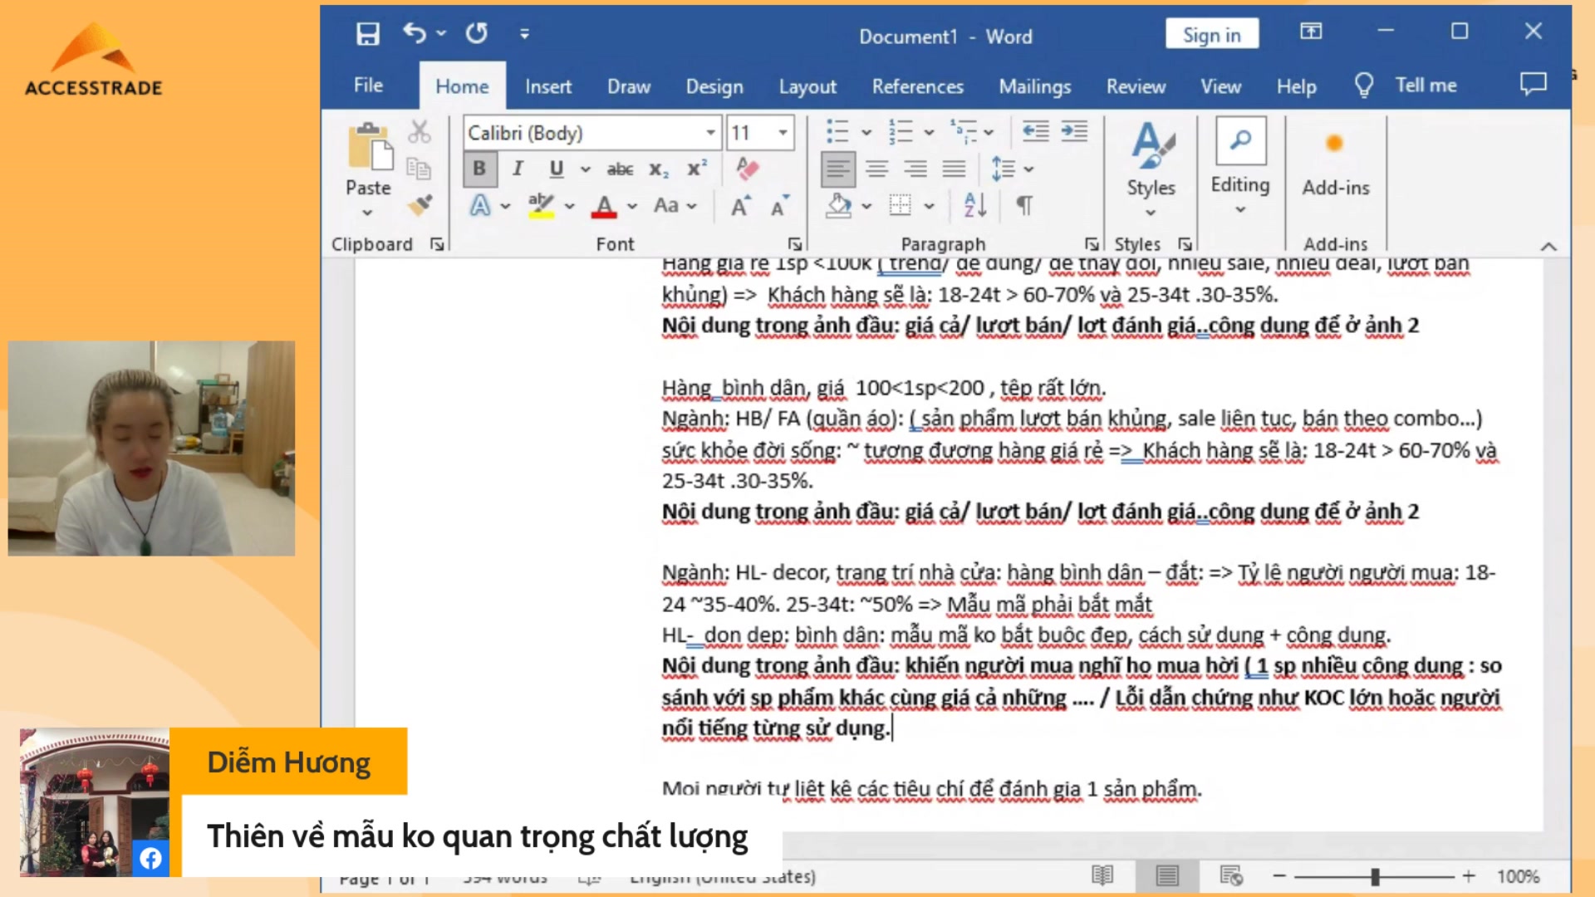
Task: Click the Format Painter icon
Action: (x=420, y=205)
